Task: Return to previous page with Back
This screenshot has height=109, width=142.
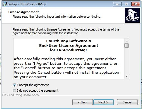Action: [x=82, y=102]
